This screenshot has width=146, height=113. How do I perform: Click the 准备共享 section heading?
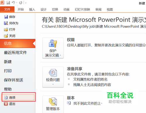click(74, 69)
